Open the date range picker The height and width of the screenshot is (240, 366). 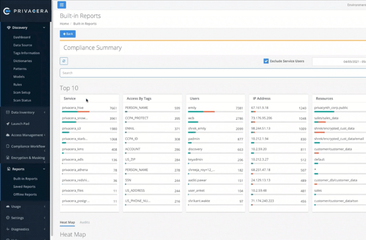coord(339,62)
